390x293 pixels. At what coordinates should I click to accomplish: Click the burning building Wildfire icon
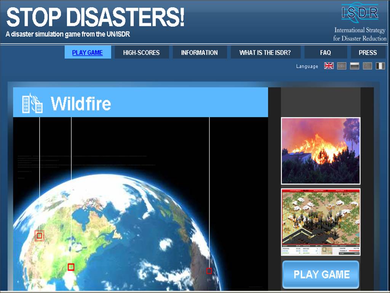point(32,103)
